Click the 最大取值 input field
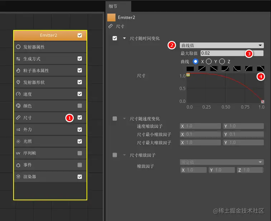 [232, 53]
